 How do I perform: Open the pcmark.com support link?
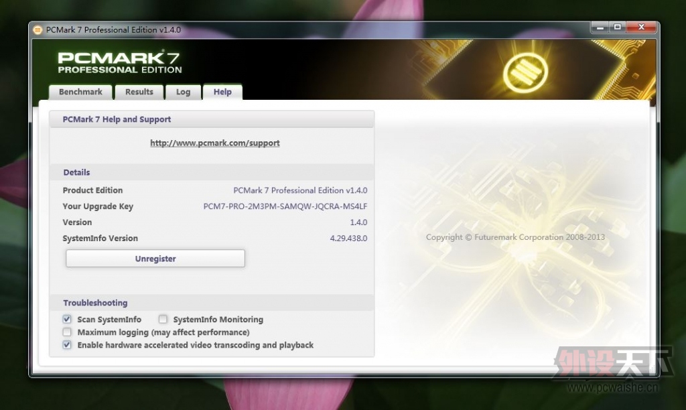click(x=215, y=143)
